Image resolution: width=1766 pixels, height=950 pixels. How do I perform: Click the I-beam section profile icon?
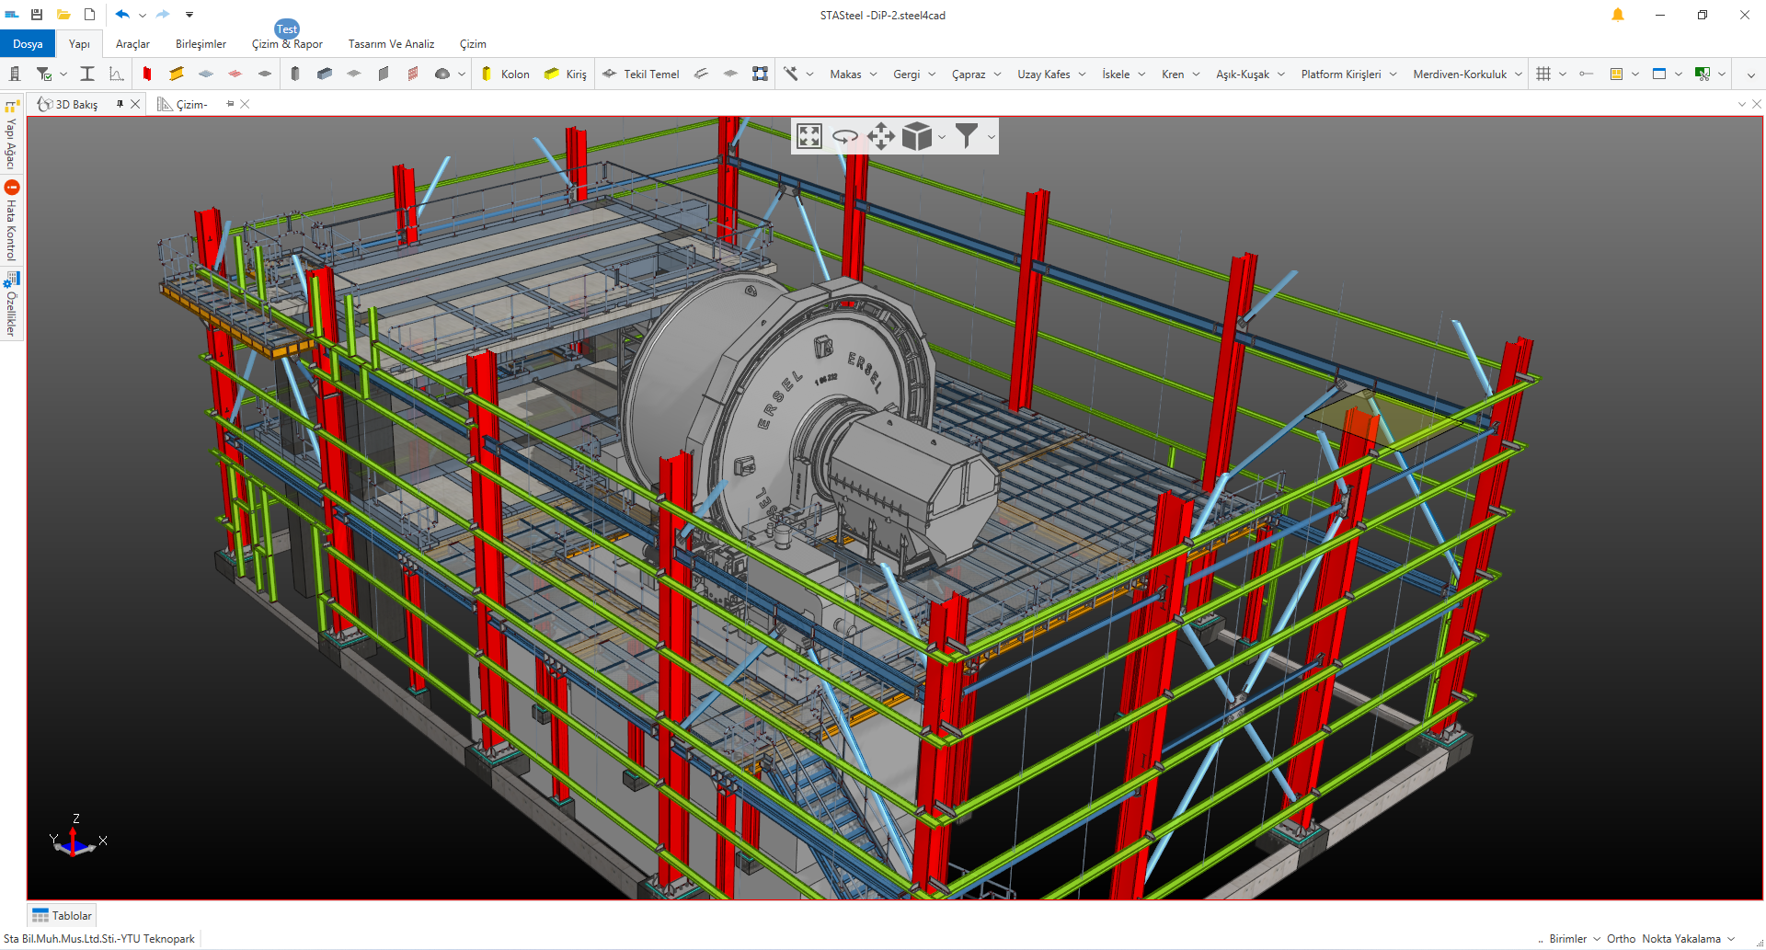pos(87,74)
